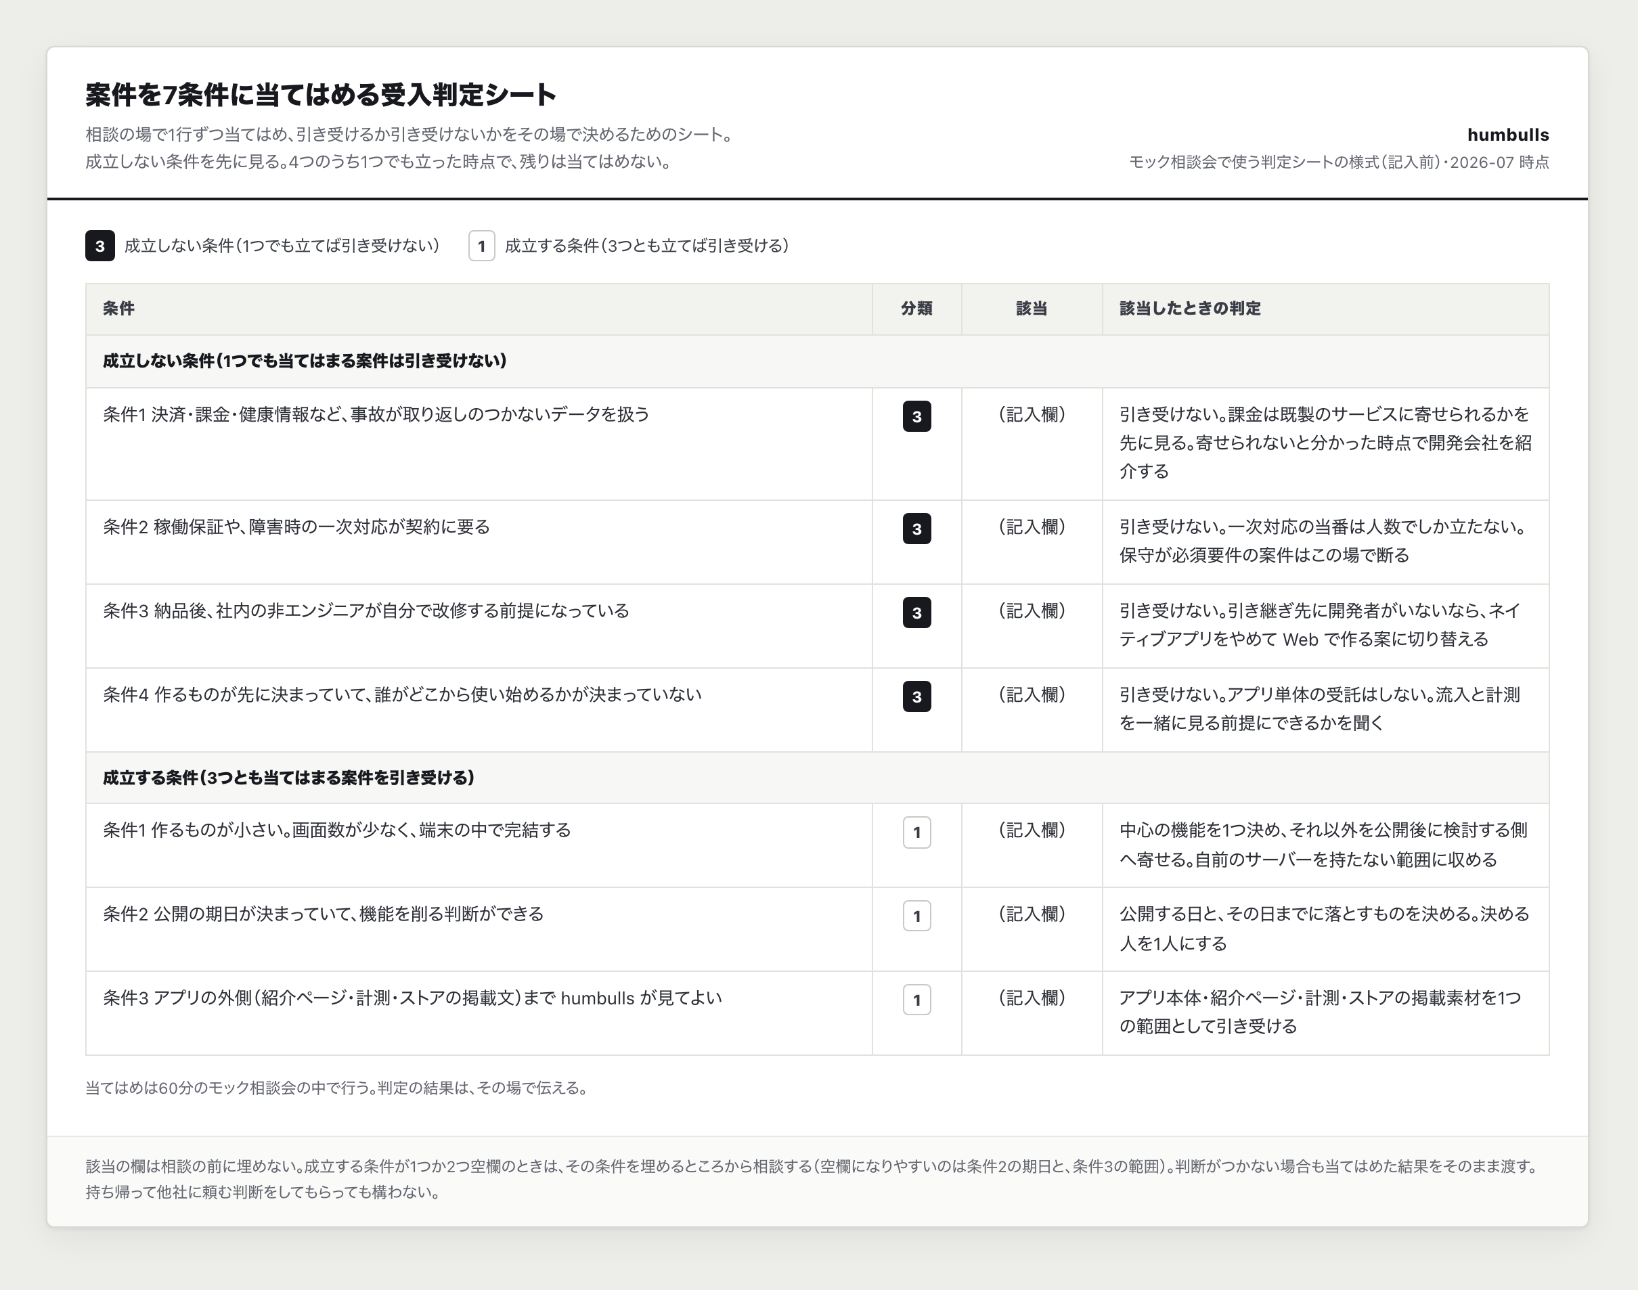Screen dimensions: 1638x1290
Task: Click footer line 持ち帰って他社に頼む判断
Action: click(263, 1192)
